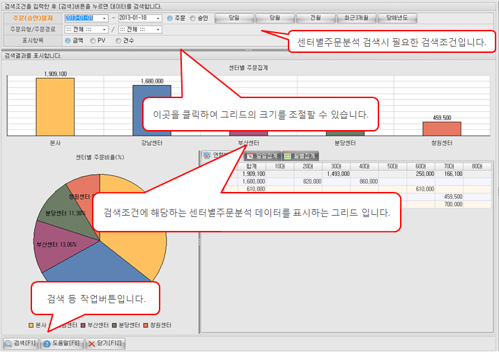Screen dimensions: 499x352
Task: Click the 당해년도 period button
Action: (x=397, y=18)
